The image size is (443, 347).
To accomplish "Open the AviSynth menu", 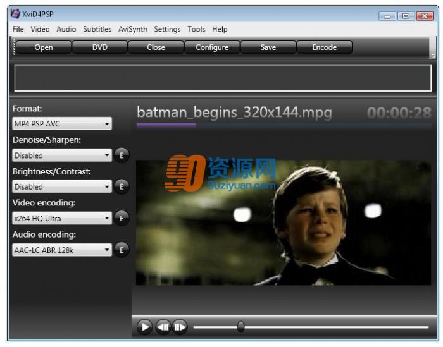I will coord(133,29).
